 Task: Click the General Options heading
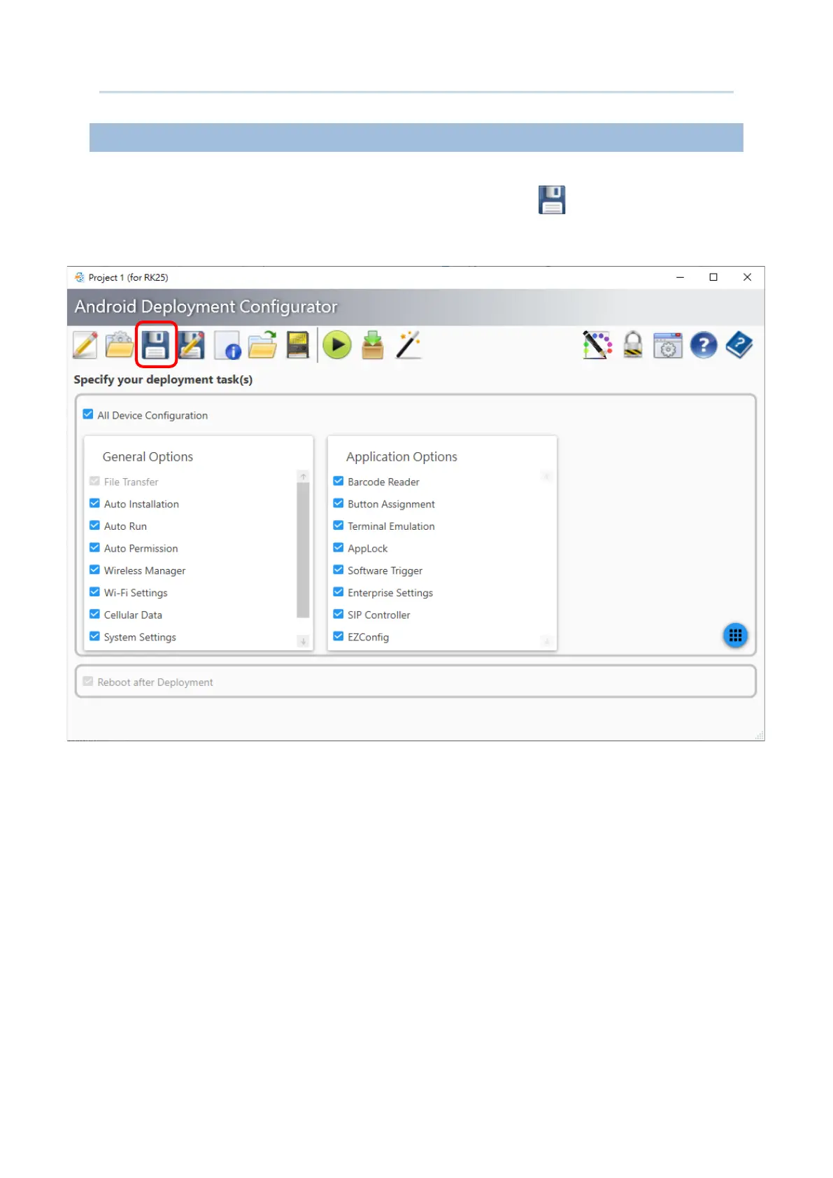click(x=148, y=456)
